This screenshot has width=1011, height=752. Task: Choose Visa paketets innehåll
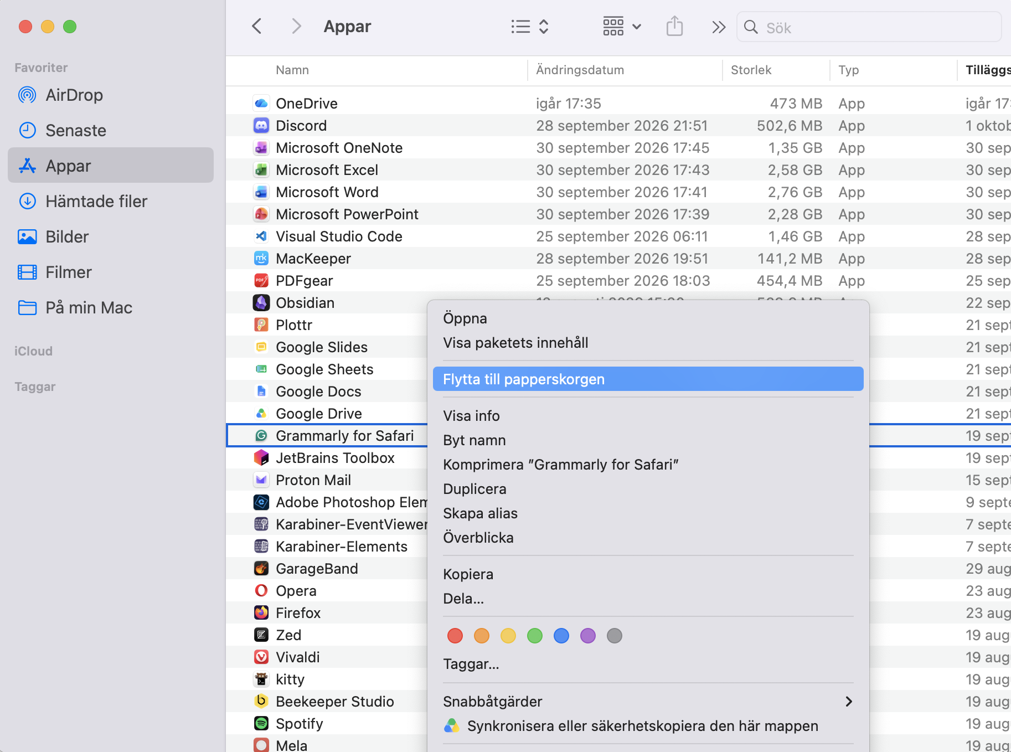[x=648, y=343]
